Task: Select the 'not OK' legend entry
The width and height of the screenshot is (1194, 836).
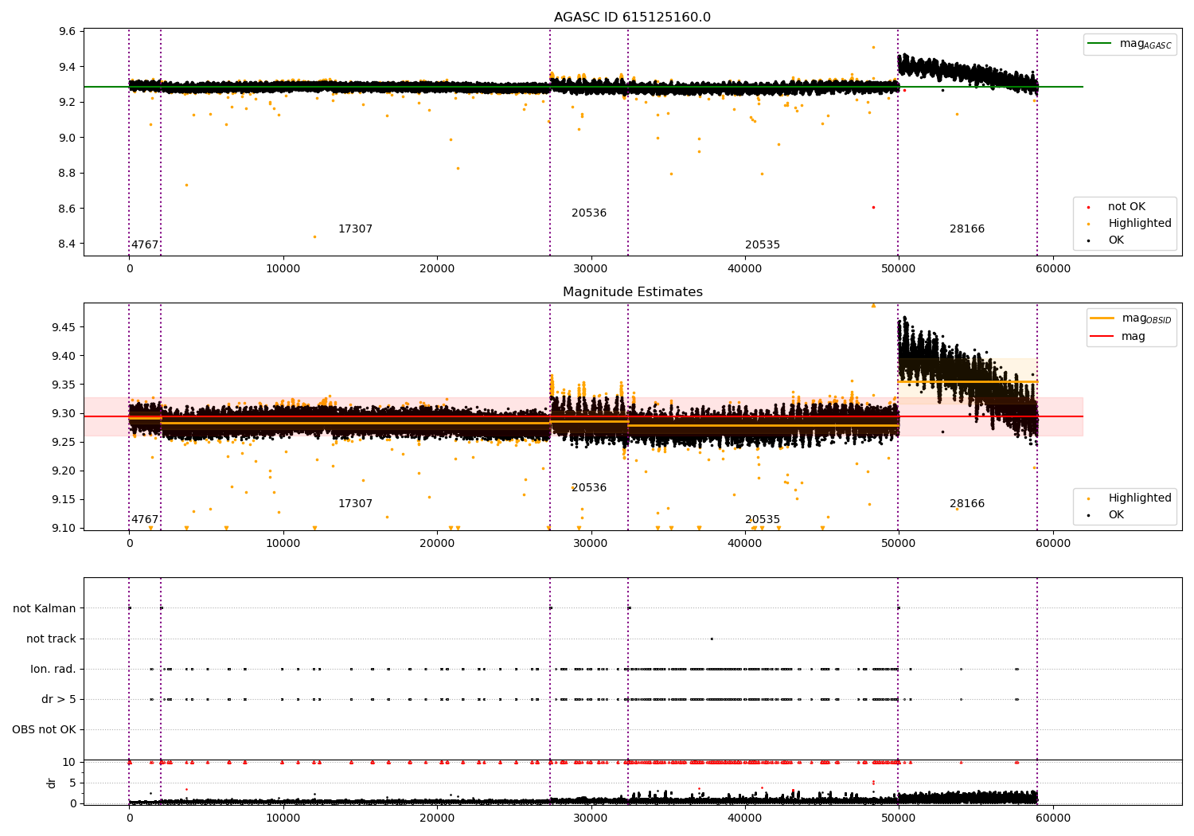Action: [x=1126, y=206]
